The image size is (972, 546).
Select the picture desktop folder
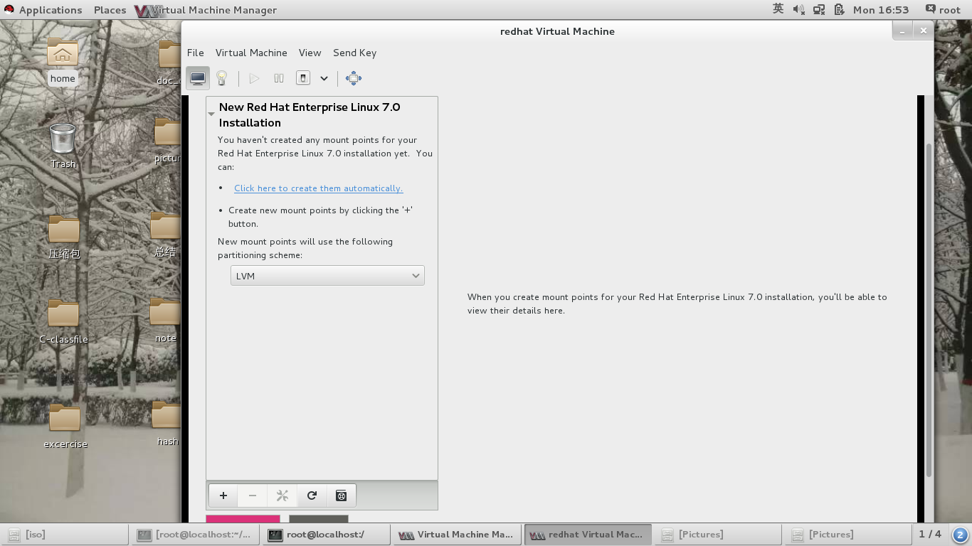click(168, 141)
